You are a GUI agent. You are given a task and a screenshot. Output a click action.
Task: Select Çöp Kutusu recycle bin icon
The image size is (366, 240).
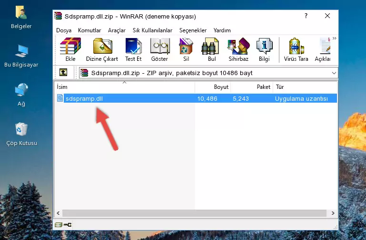tap(21, 134)
